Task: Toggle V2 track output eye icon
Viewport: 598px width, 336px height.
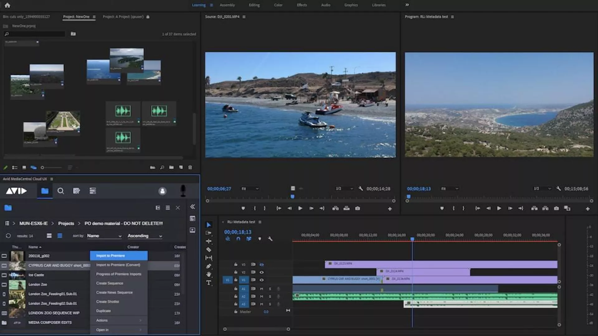Action: (x=262, y=272)
